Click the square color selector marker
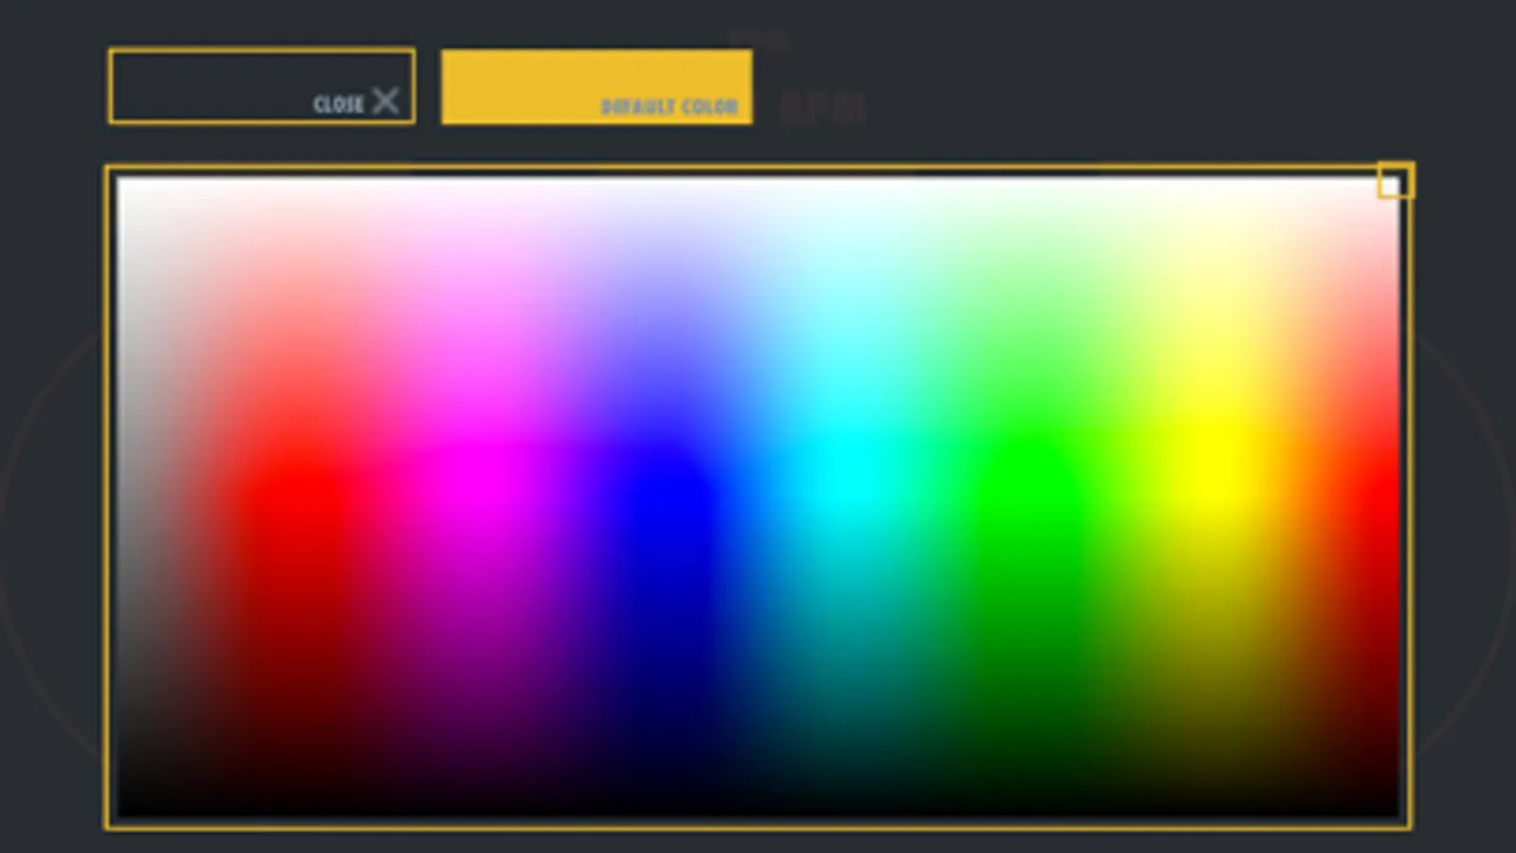This screenshot has height=853, width=1516. click(x=1395, y=181)
